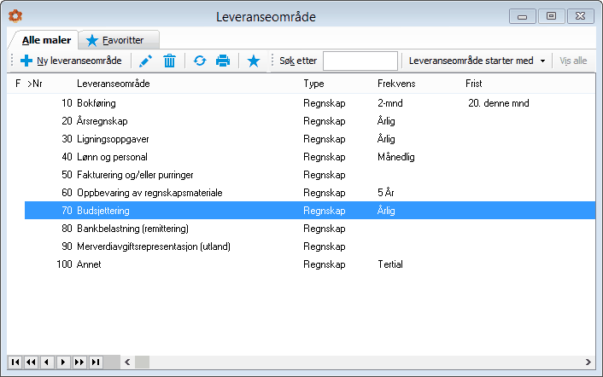Click the pencil edit icon
Screen dimensions: 603x377
click(145, 61)
